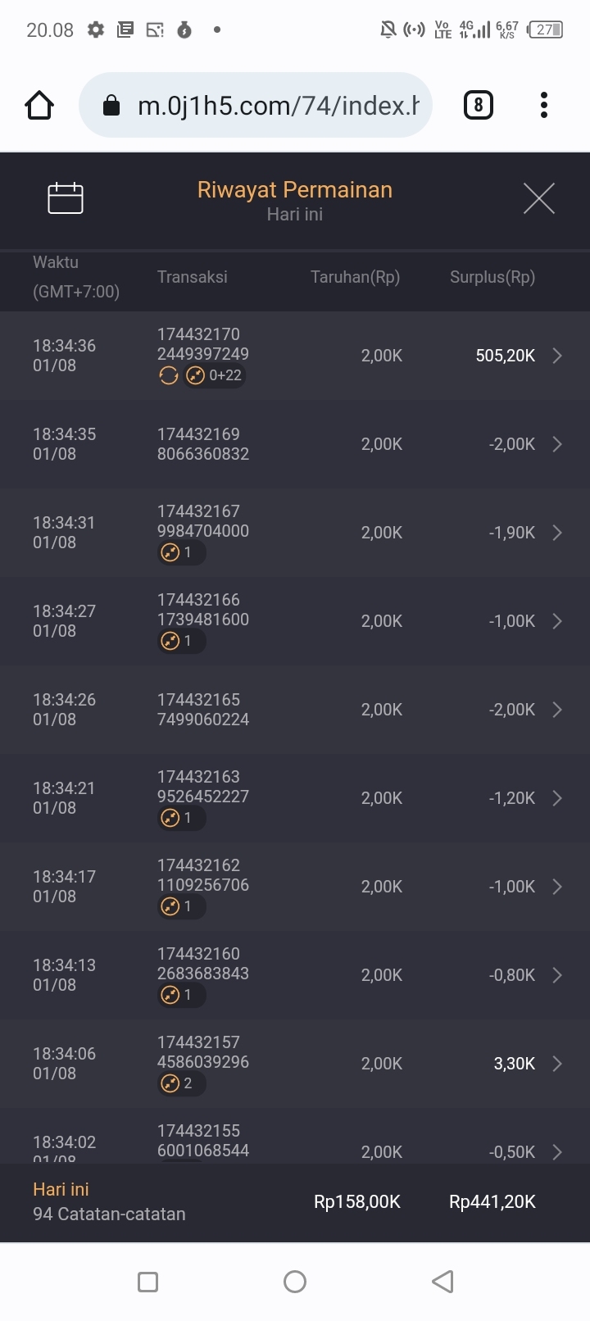Click the browser address bar URL

(x=277, y=106)
